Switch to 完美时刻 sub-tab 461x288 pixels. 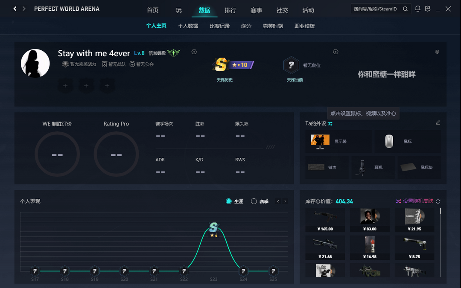click(x=273, y=26)
